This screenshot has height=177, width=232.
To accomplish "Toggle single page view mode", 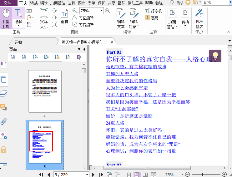I will [129, 175].
